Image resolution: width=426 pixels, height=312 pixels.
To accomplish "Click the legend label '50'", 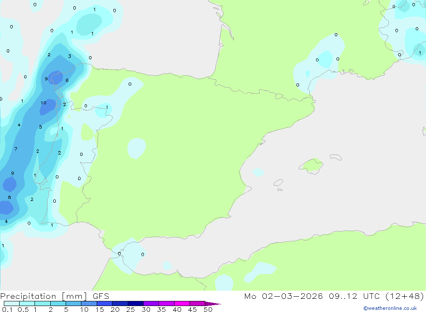I will (x=208, y=309).
